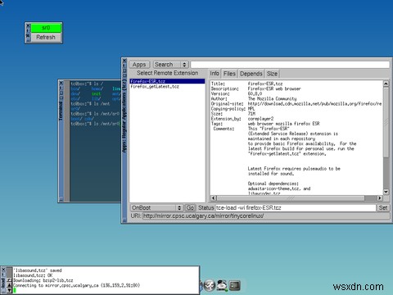
Task: Focus the search text field
Action: point(290,65)
